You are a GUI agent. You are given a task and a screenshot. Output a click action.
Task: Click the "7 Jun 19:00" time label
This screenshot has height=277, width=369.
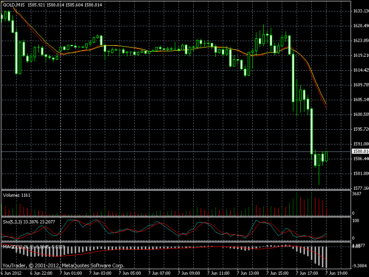pos(337,273)
